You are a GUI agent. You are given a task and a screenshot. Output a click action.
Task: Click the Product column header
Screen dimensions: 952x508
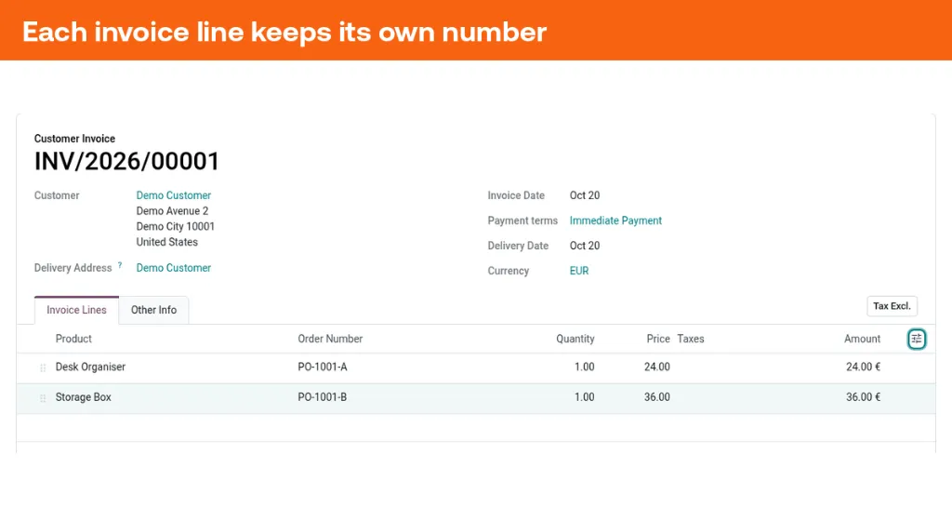coord(73,339)
